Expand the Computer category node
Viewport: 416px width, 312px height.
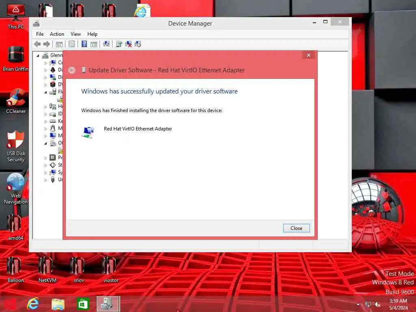pyautogui.click(x=45, y=63)
